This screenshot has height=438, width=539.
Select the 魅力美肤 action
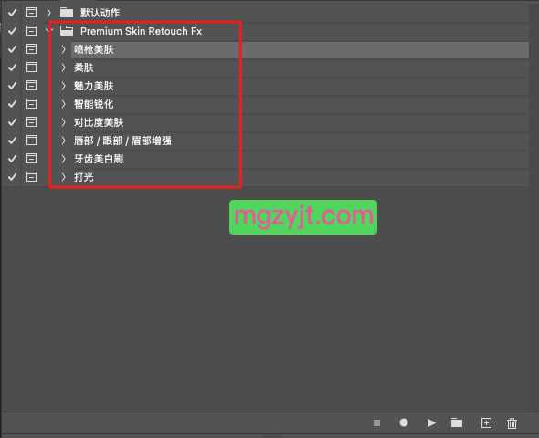(x=94, y=86)
